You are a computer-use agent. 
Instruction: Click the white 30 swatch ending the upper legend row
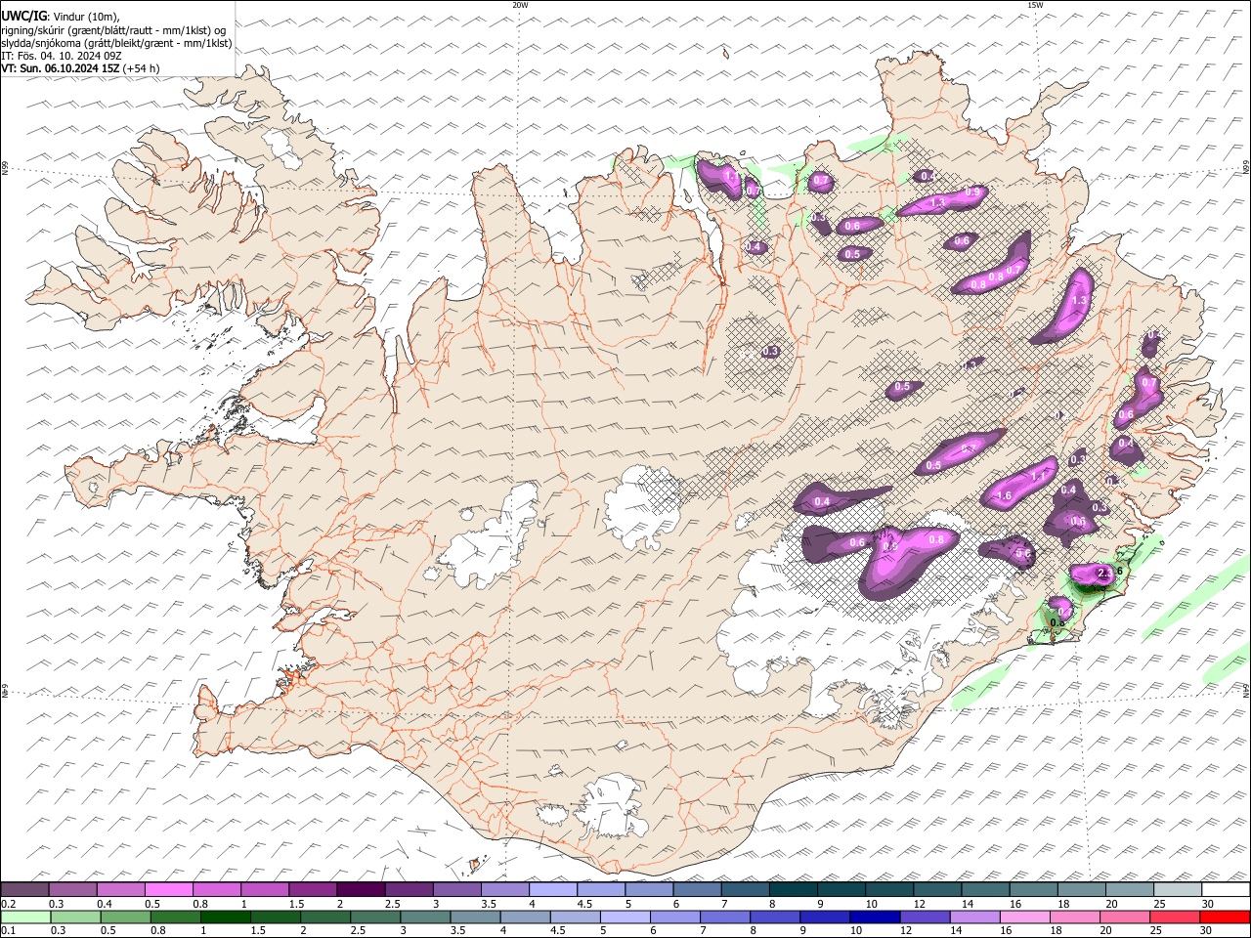pyautogui.click(x=1226, y=890)
